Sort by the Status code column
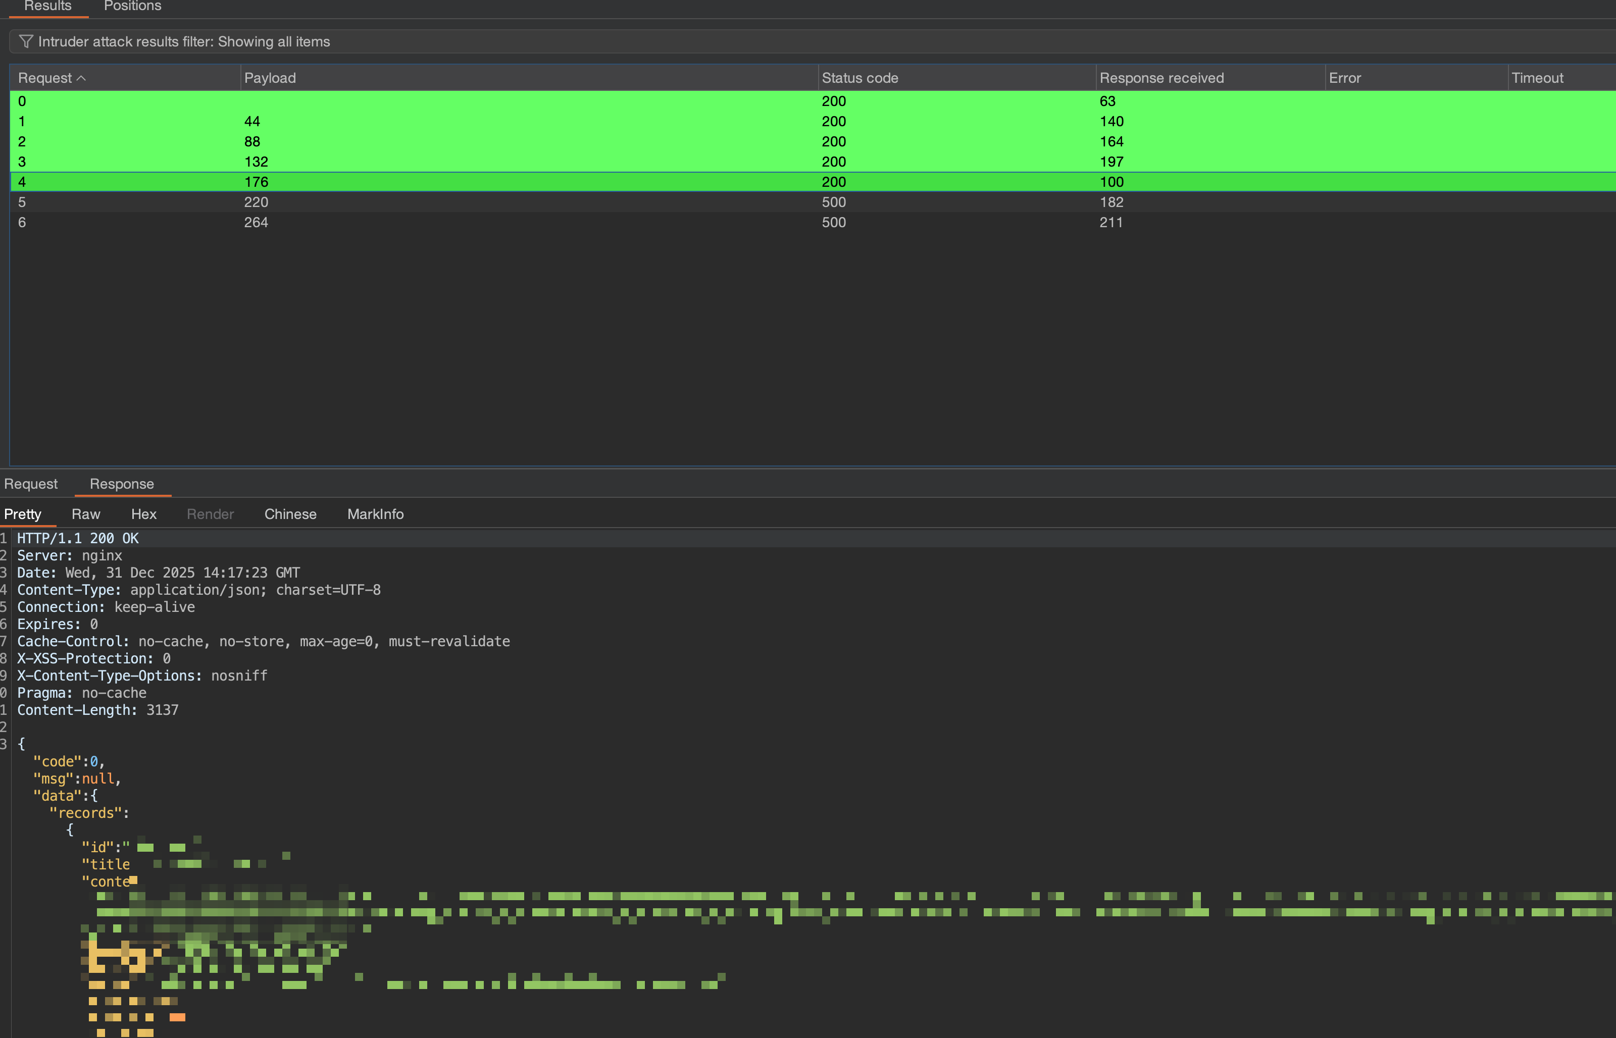 point(860,78)
